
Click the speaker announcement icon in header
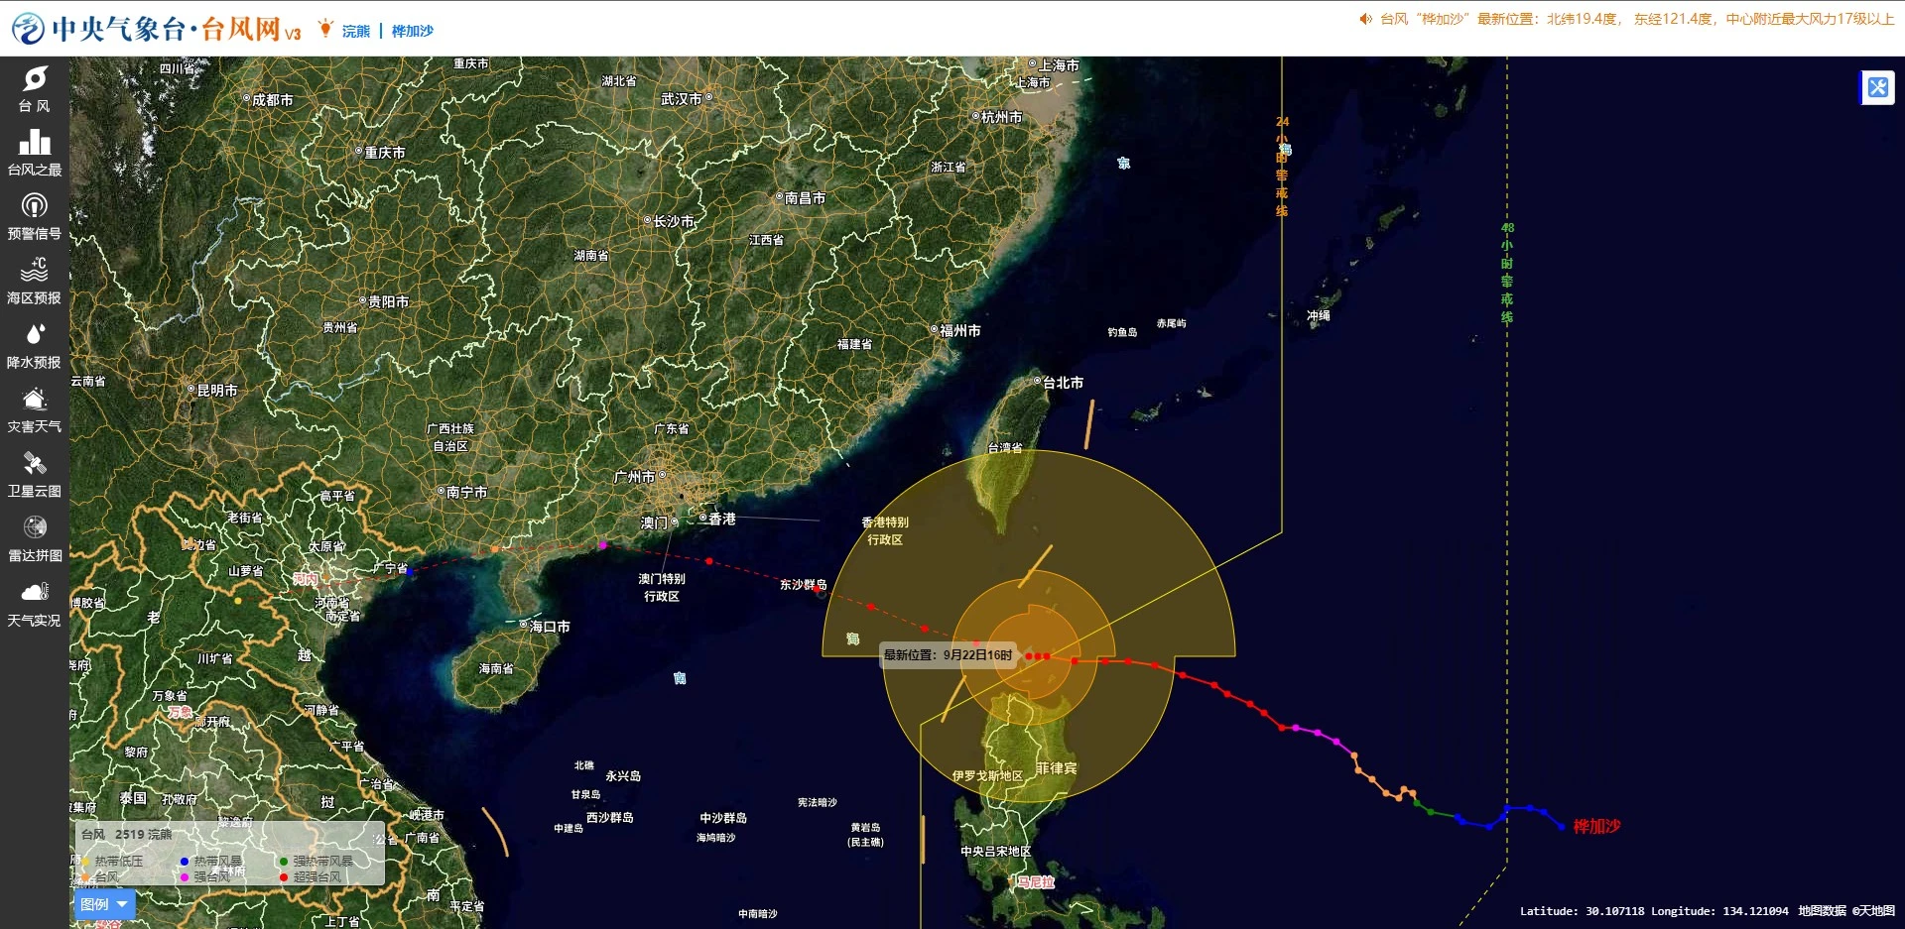point(1365,19)
